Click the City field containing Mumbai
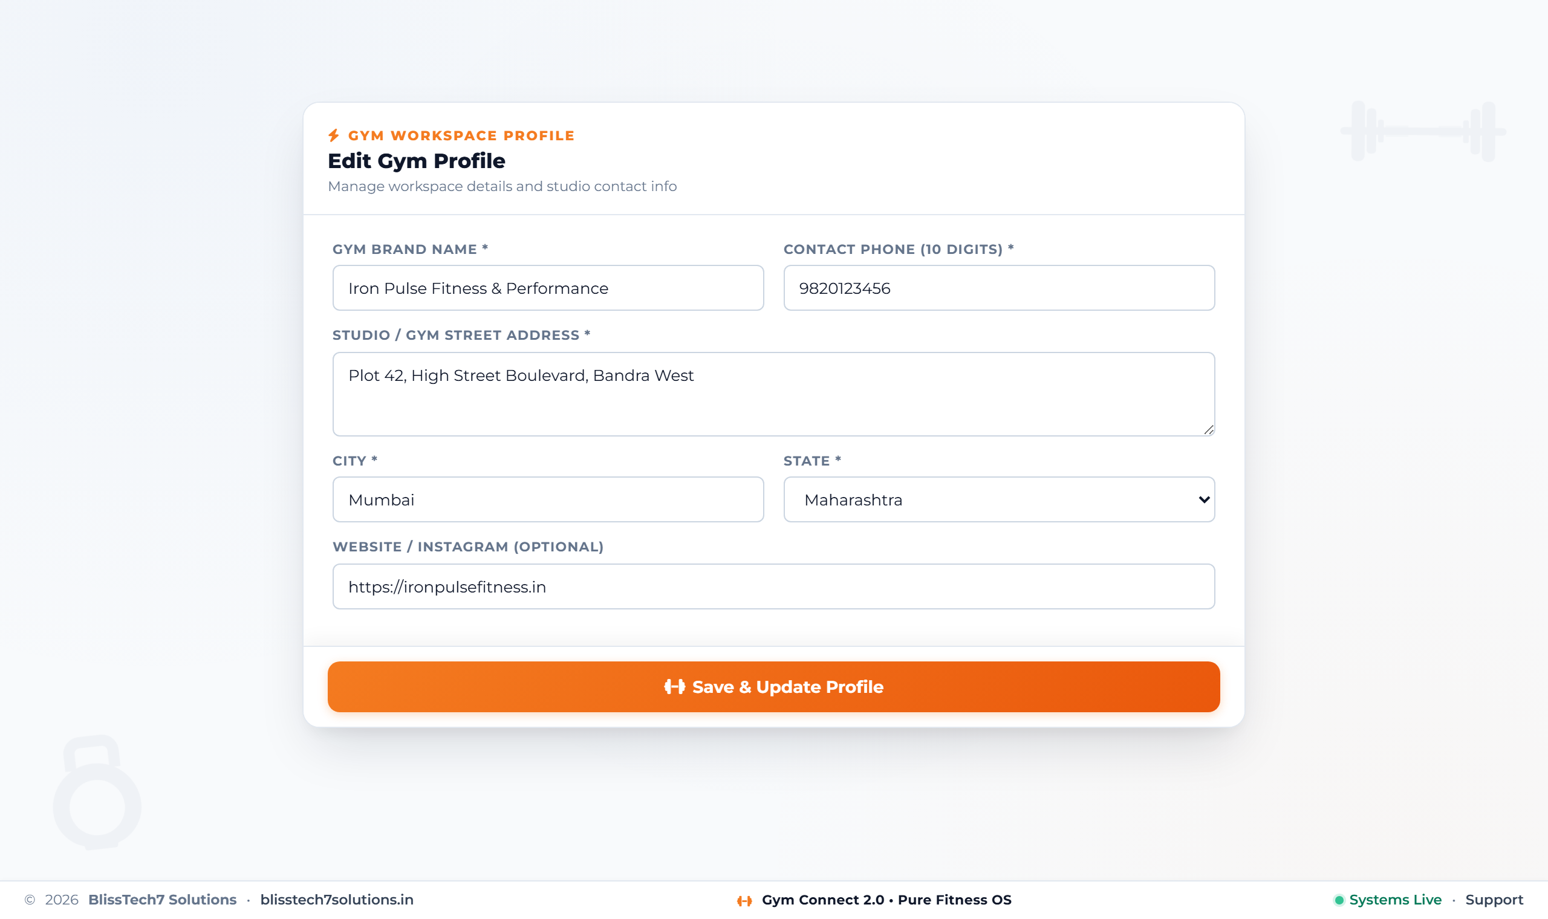1548x919 pixels. click(x=548, y=499)
